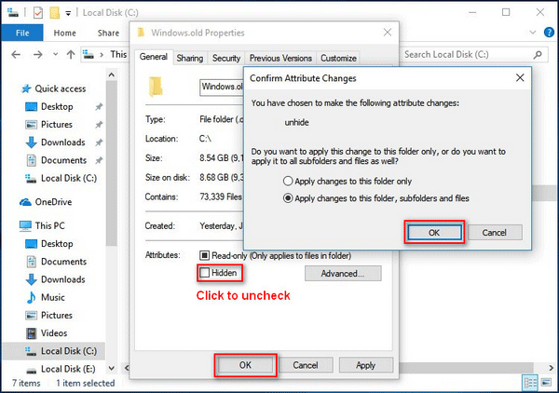The image size is (559, 393).
Task: Click the OneDrive cloud icon in sidebar
Action: click(26, 202)
